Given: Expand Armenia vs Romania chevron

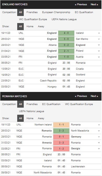Looking at the screenshot, I should pyautogui.click(x=99, y=143).
